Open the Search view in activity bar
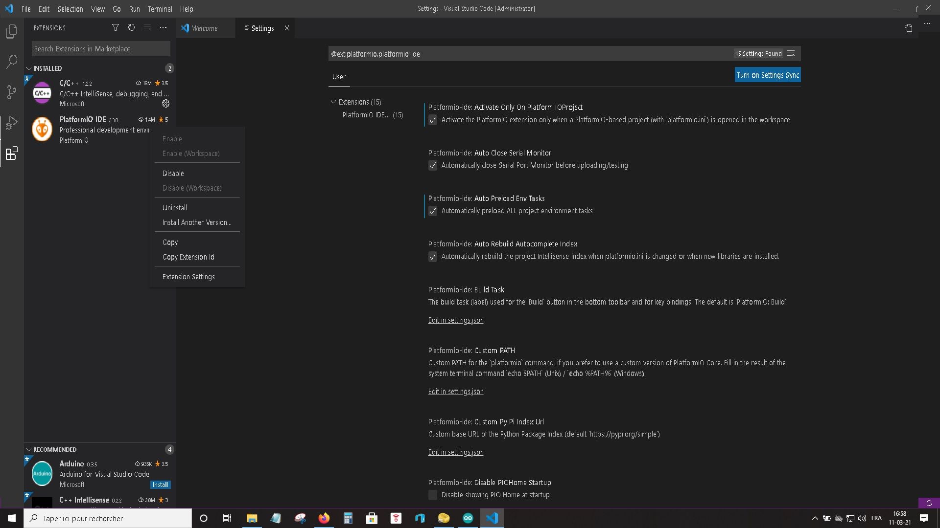 [11, 62]
